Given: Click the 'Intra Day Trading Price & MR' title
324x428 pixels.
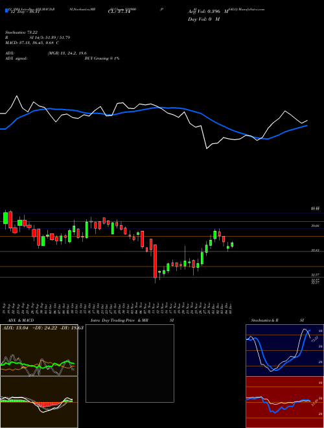Looking at the screenshot, I should tap(121, 320).
